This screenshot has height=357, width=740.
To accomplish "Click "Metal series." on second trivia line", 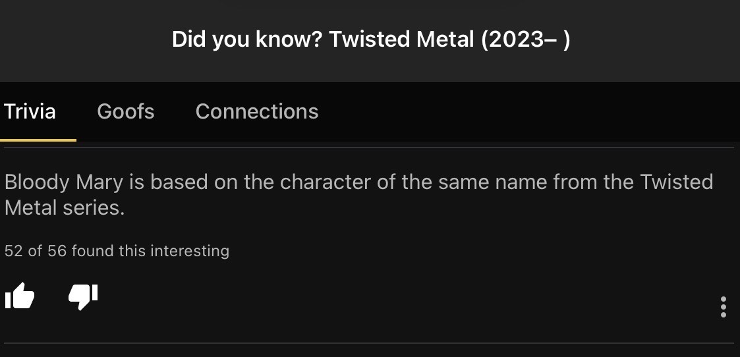I will point(64,208).
